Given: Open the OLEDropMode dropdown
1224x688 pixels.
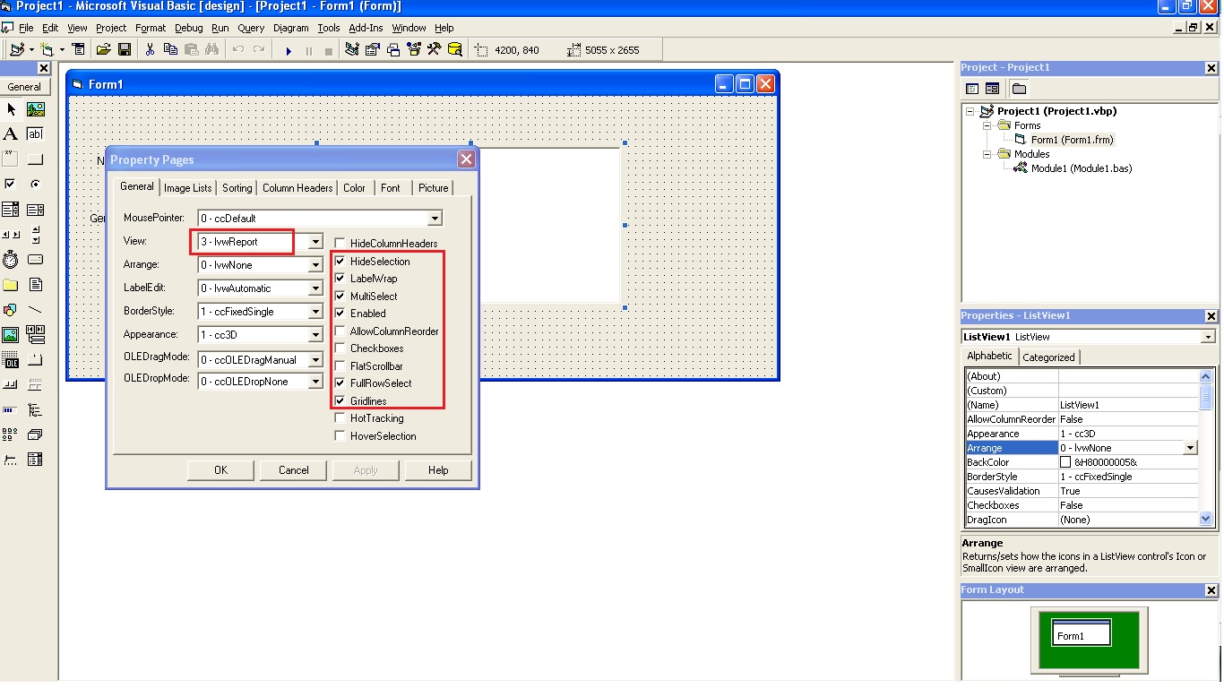Looking at the screenshot, I should click(x=315, y=382).
